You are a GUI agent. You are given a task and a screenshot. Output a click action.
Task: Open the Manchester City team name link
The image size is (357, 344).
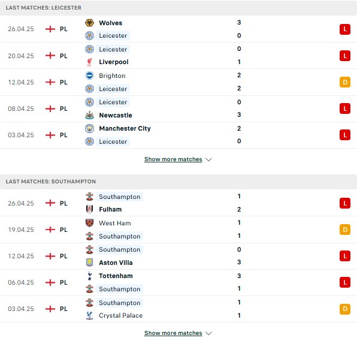[125, 128]
